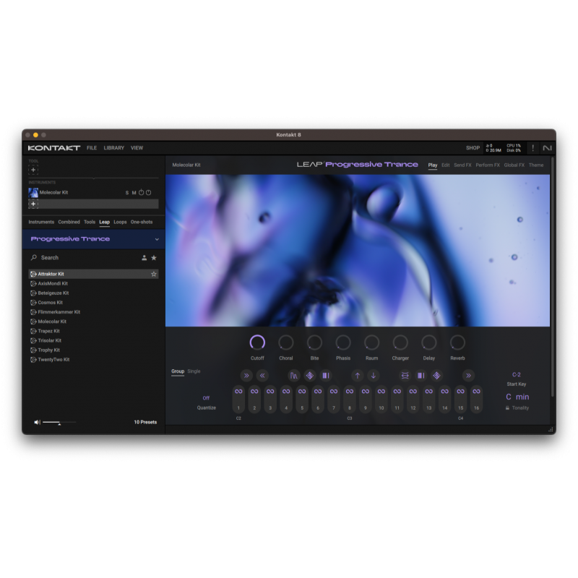Open the Send FX page tab
The width and height of the screenshot is (578, 578).
click(462, 165)
